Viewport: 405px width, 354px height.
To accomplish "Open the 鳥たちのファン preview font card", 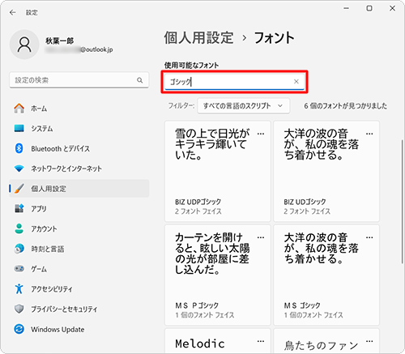I will coord(326,341).
